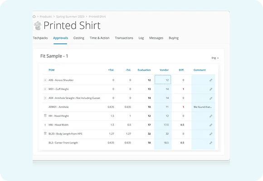Expand the A04 Armhole Straight row
The width and height of the screenshot is (263, 181).
(x=45, y=98)
